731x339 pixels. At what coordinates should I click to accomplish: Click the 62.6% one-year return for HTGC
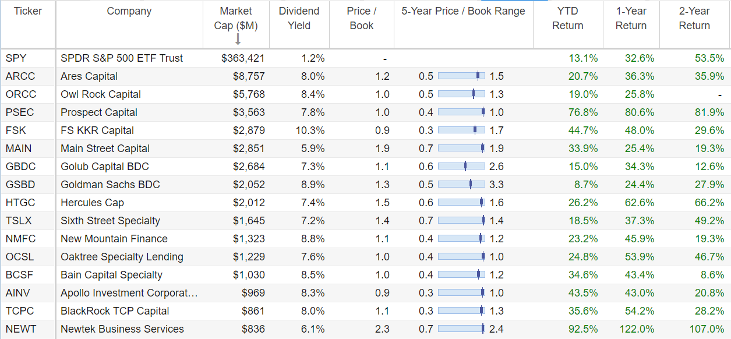pyautogui.click(x=640, y=203)
